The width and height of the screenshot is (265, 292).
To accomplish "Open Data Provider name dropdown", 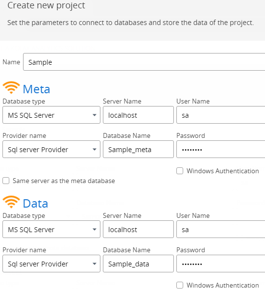I will 51,264.
